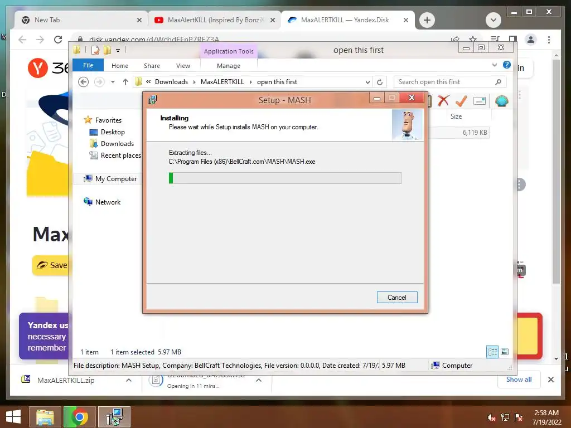Switch Explorer to large icons view

click(504, 352)
